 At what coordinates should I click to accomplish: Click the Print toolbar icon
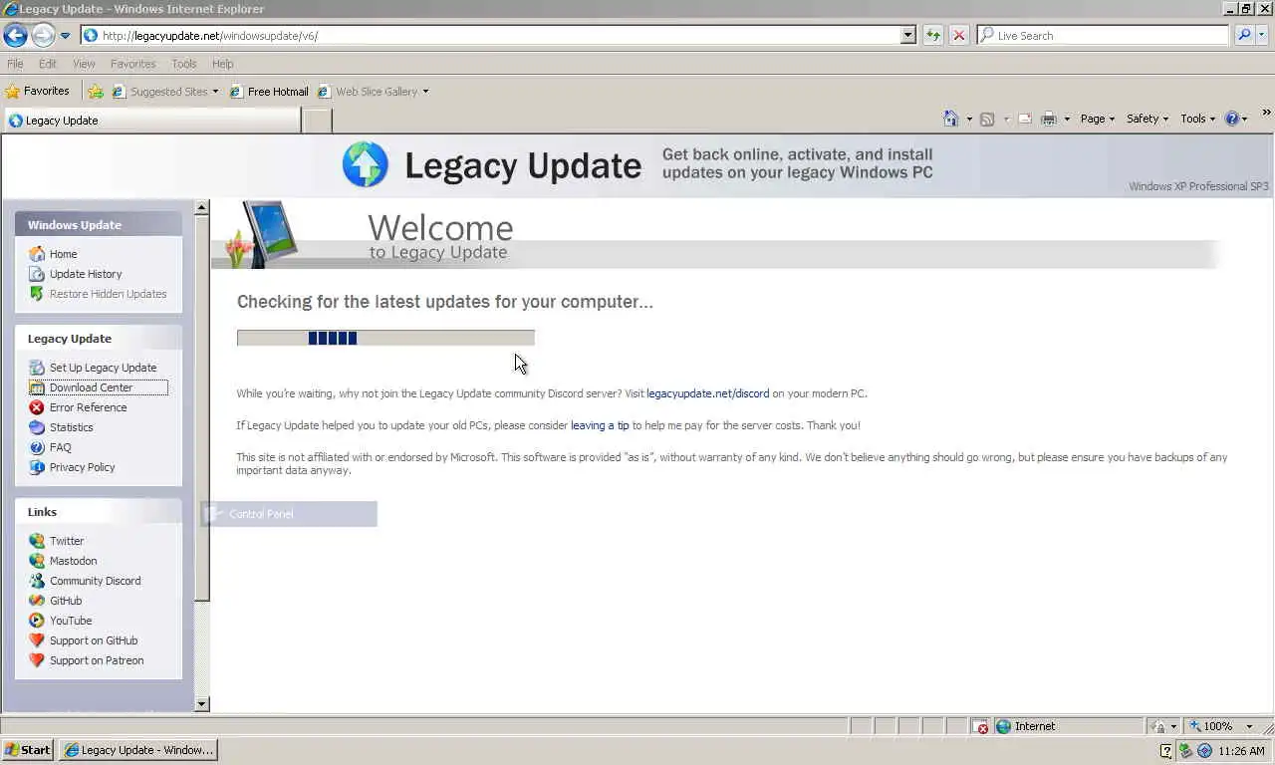(x=1049, y=119)
